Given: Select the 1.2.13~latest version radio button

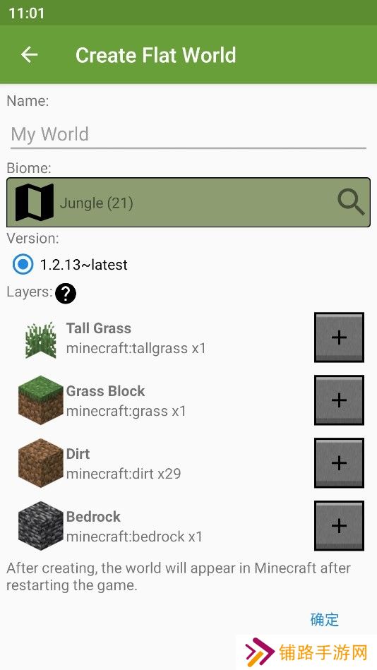Looking at the screenshot, I should [23, 264].
